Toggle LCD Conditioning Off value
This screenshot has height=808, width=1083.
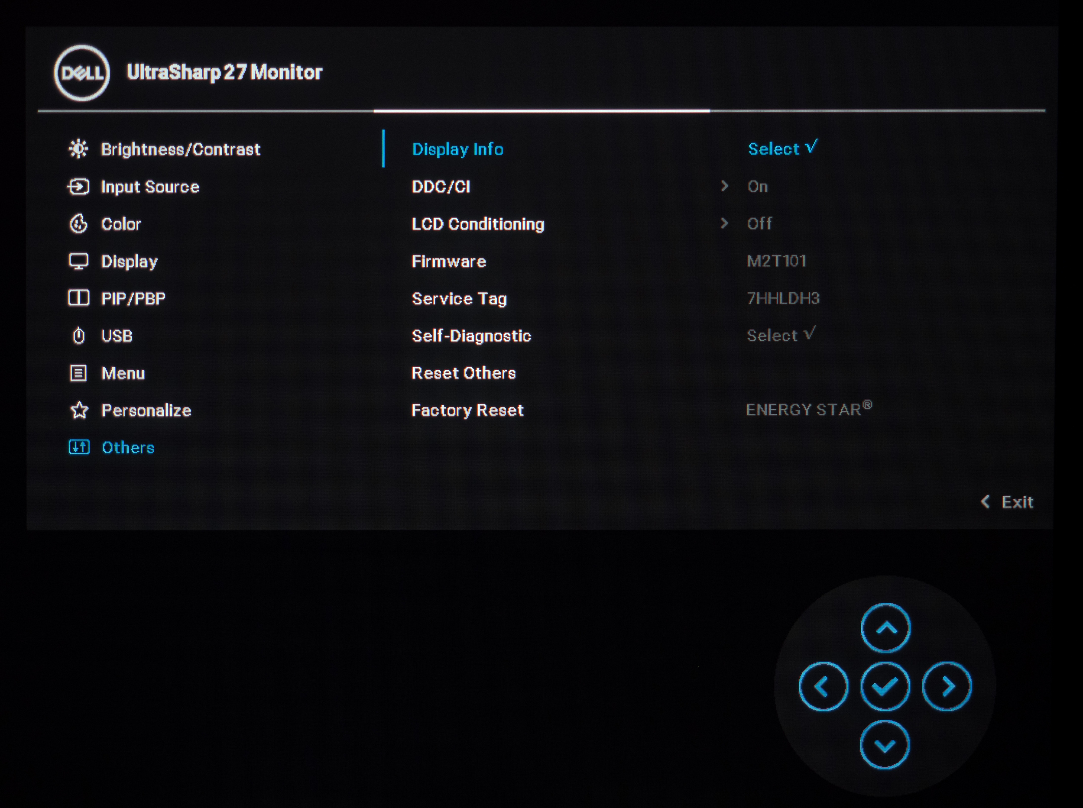759,223
